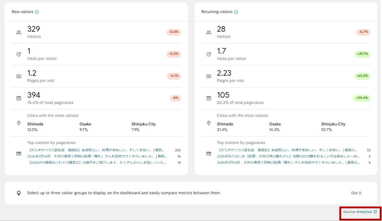The image size is (382, 221).
Task: Click pages-per-visit icon beside 2.23
Action: (x=208, y=76)
